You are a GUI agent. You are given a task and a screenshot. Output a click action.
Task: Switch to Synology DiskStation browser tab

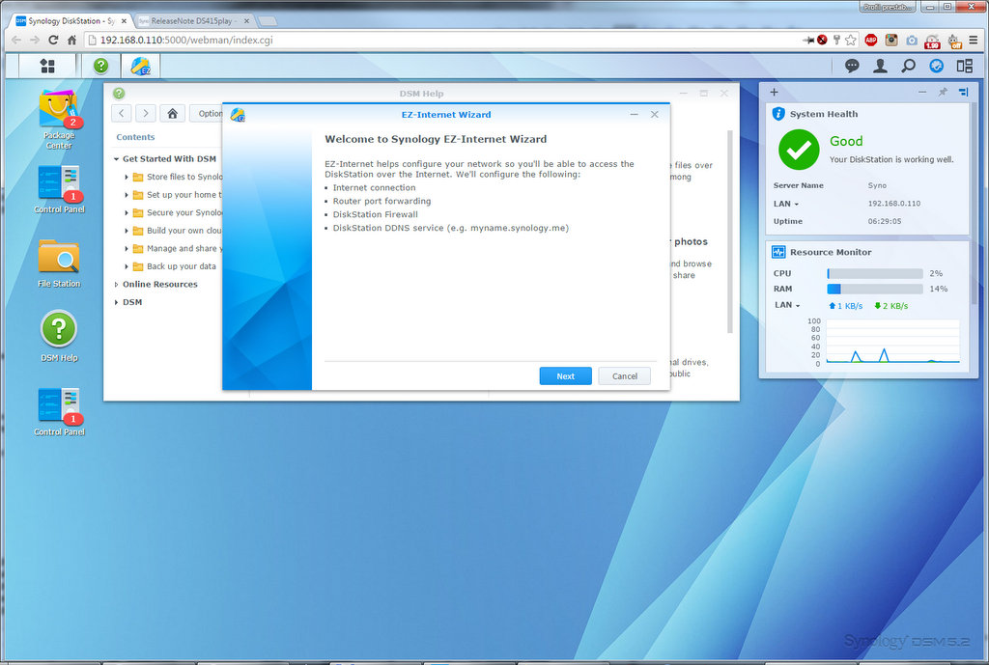coord(71,21)
